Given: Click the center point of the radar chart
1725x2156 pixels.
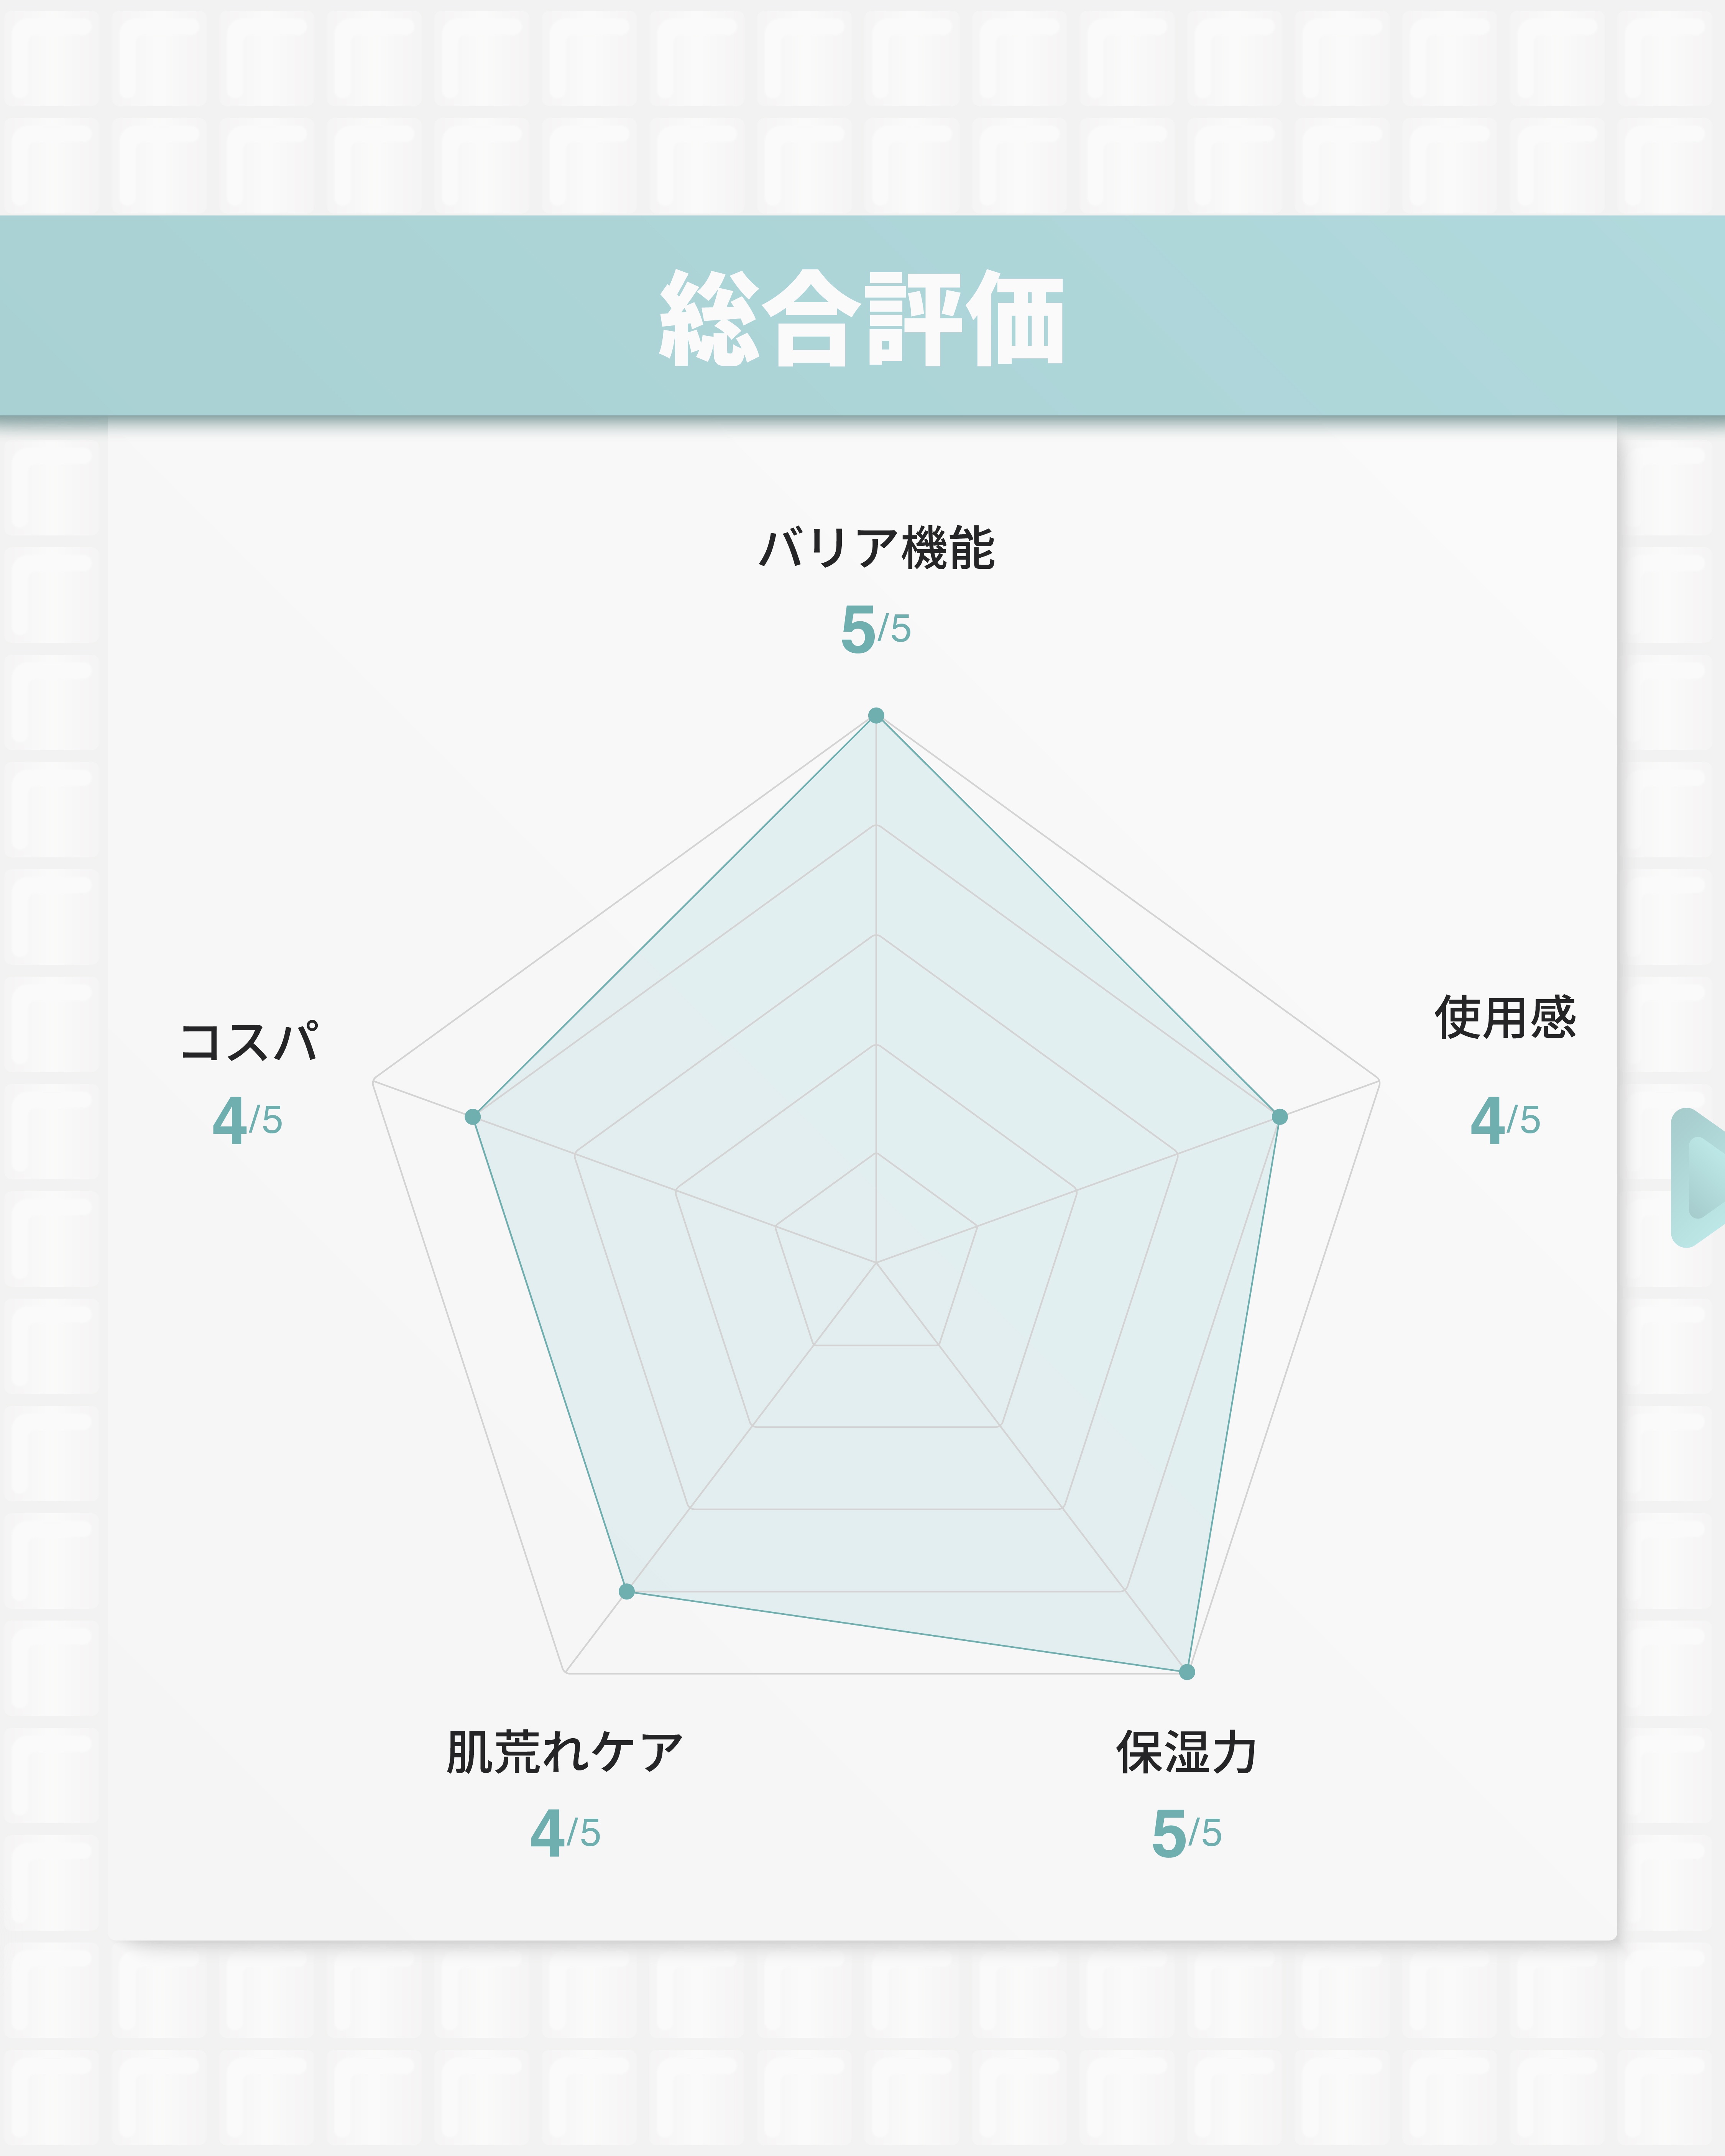Looking at the screenshot, I should (876, 1263).
